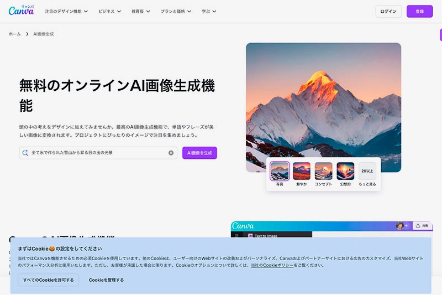Click the AI search icon in prompt field

tap(25, 153)
